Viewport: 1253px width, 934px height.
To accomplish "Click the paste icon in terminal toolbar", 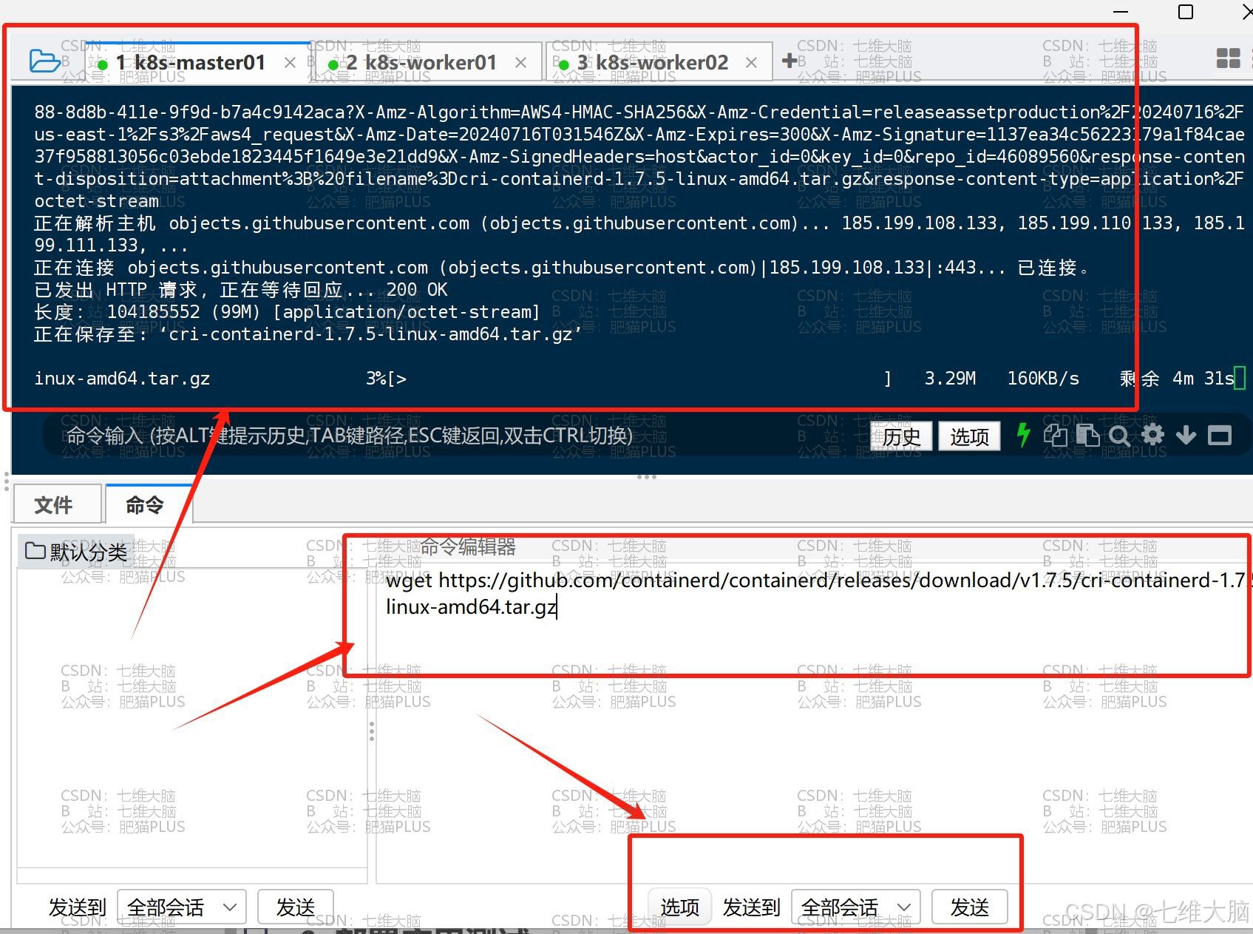I will 1087,436.
